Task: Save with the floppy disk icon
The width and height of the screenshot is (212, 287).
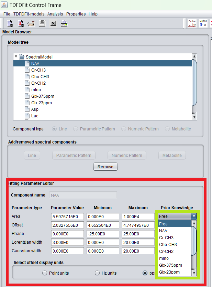Action: click(42, 23)
